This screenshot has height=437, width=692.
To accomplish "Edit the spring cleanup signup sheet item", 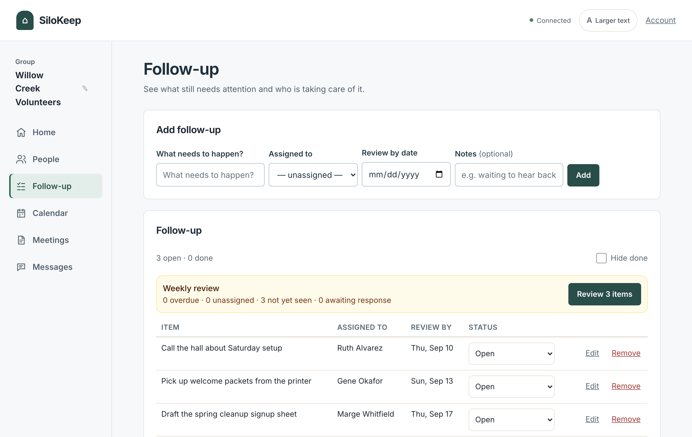I will (x=592, y=419).
